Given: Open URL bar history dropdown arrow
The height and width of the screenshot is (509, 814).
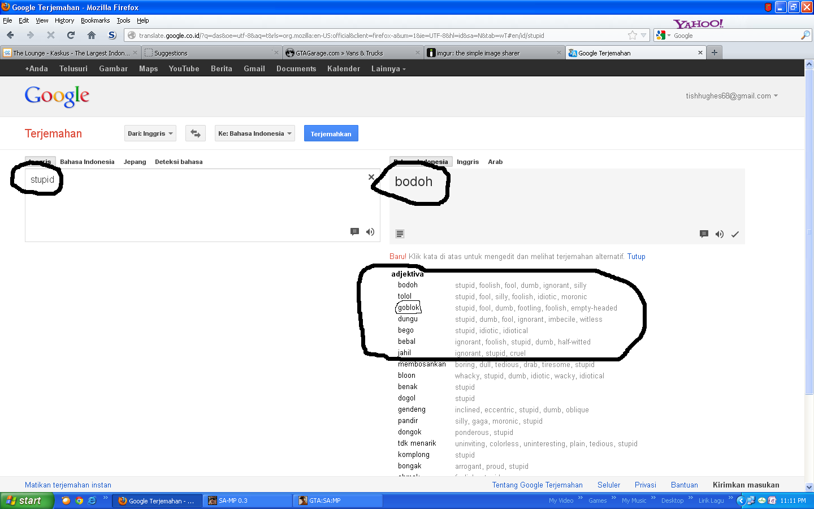Looking at the screenshot, I should click(x=643, y=35).
